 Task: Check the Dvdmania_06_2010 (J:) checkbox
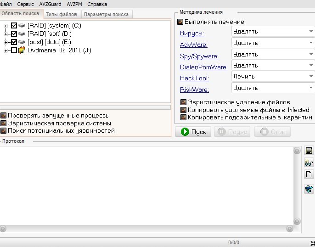(x=14, y=50)
